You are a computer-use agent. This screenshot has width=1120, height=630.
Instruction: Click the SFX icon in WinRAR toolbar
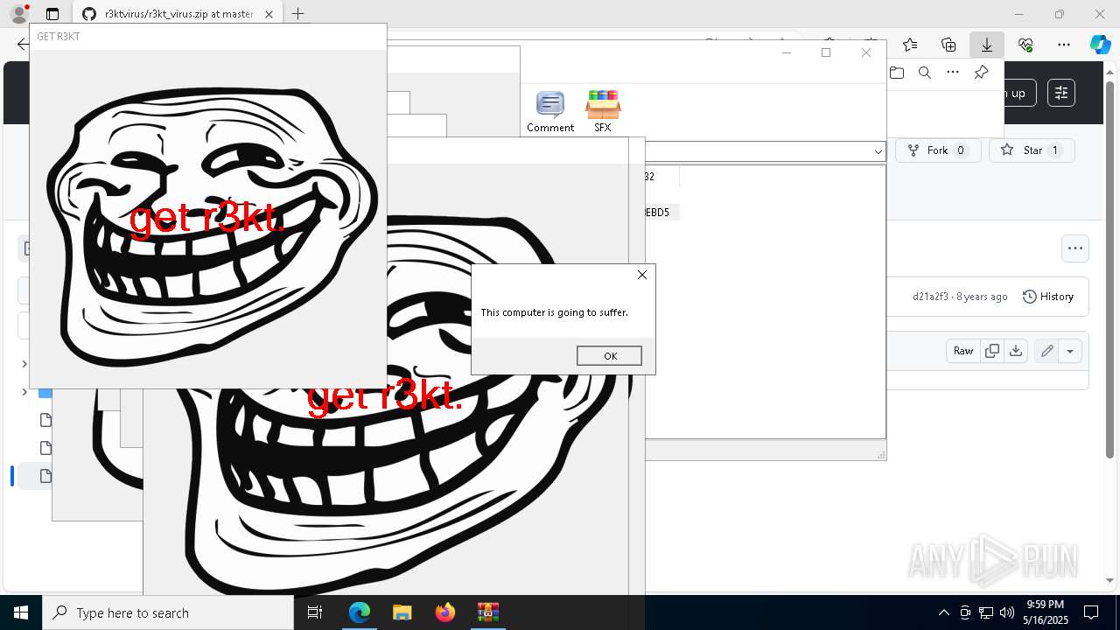pos(603,112)
